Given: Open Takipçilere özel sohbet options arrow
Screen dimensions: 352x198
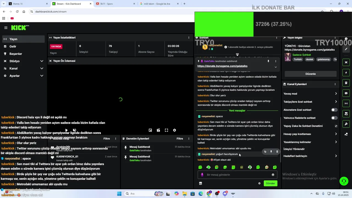Looking at the screenshot, I should click(336, 102).
